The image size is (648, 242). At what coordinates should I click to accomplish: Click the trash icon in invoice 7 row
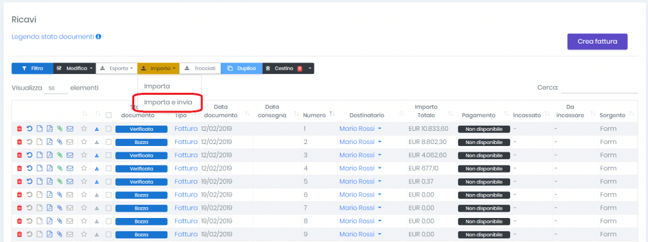[x=19, y=208]
